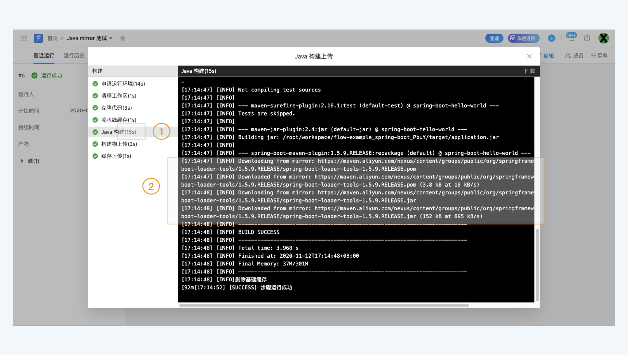
Task: Click the 'Not compiling test sources' log line
Action: 251,90
